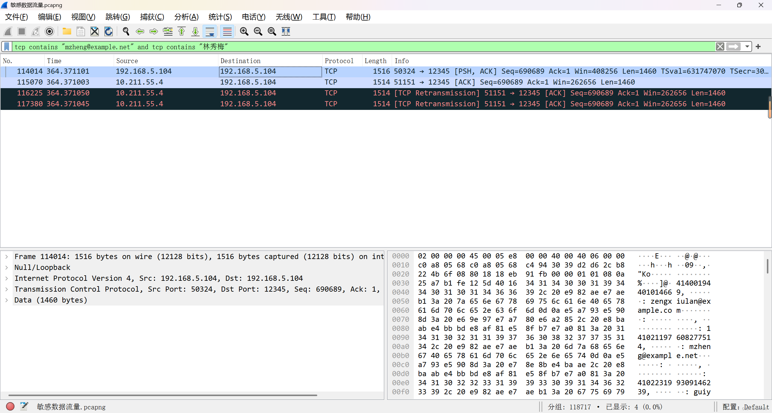Image resolution: width=772 pixels, height=413 pixels.
Task: Click the stop capture square icon
Action: [x=22, y=31]
